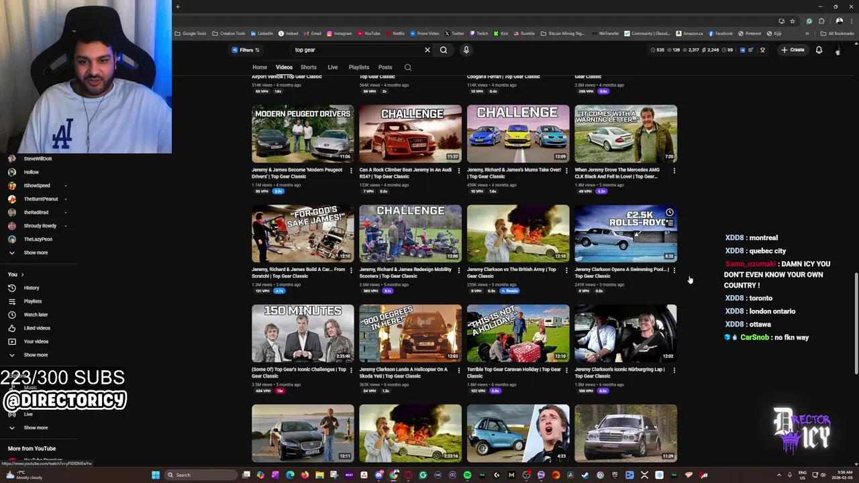The height and width of the screenshot is (483, 859).
Task: Click the search magnifier button
Action: [444, 50]
